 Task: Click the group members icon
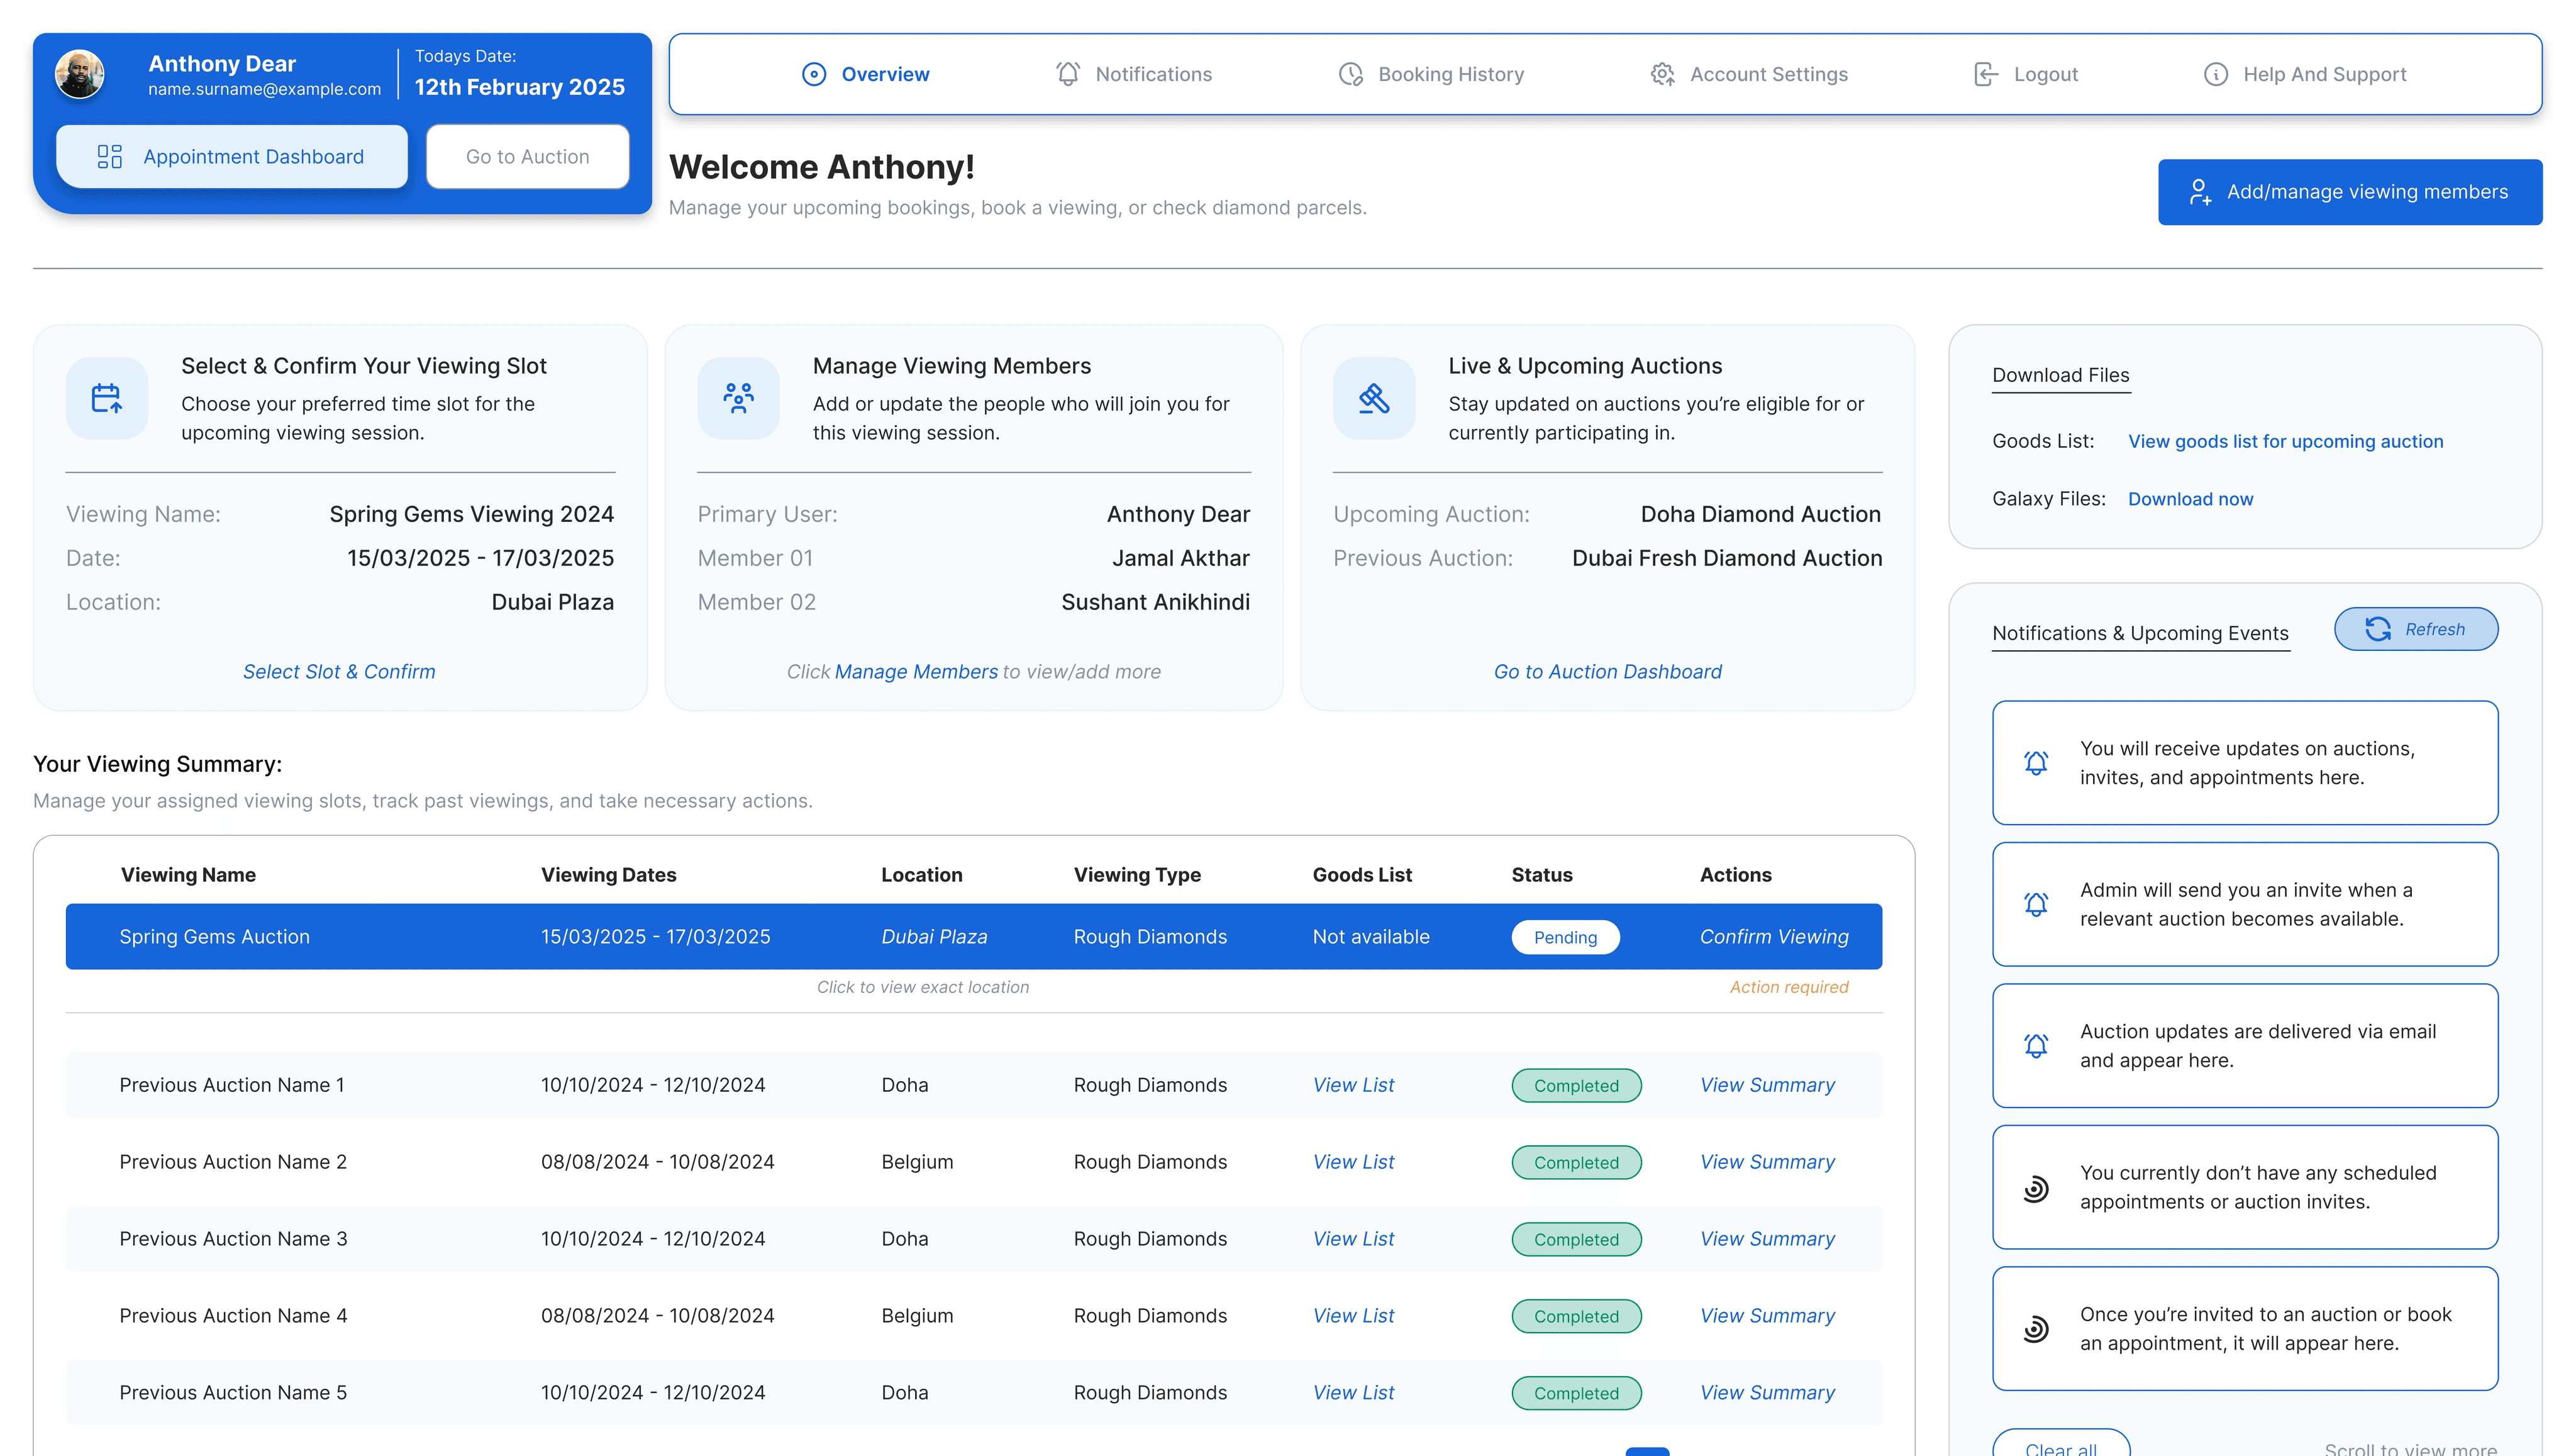(738, 398)
